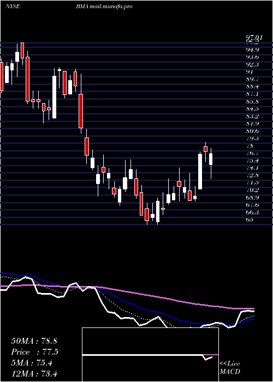
Task: Select the 91 price axis label
Action: 250,72
